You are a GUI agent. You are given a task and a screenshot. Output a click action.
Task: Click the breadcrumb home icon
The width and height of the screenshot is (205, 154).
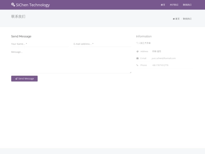pyautogui.click(x=174, y=19)
